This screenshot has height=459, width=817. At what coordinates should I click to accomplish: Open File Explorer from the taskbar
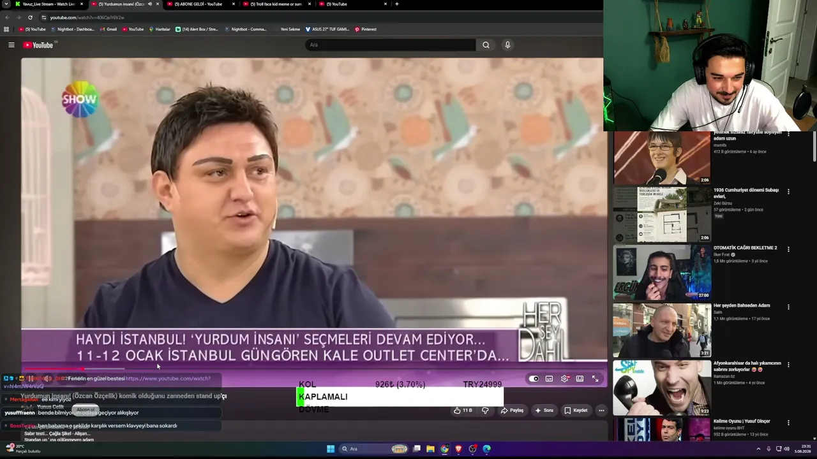coord(431,449)
